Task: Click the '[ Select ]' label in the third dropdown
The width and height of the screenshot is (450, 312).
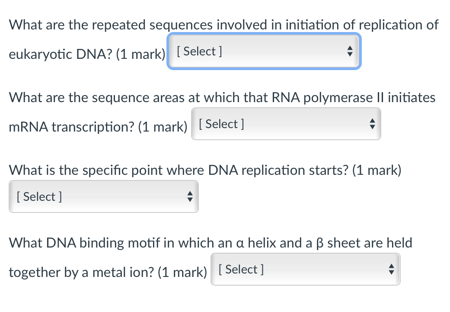Action: coord(39,196)
